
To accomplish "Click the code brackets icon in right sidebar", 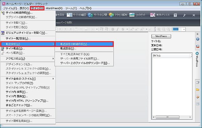I will (198, 104).
